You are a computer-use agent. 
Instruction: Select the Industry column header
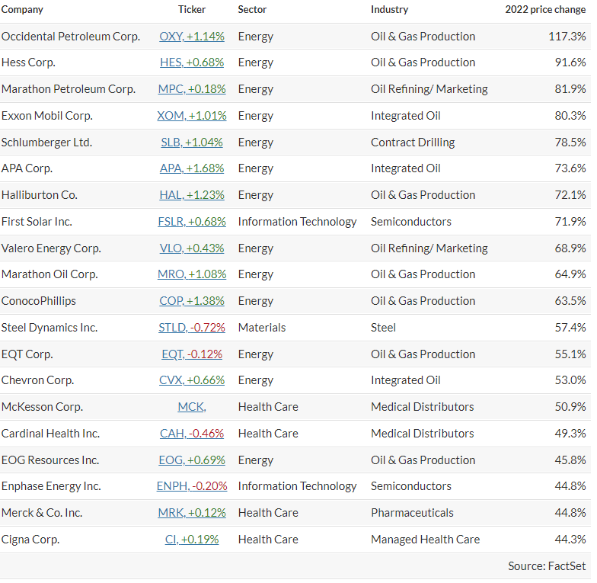(389, 10)
